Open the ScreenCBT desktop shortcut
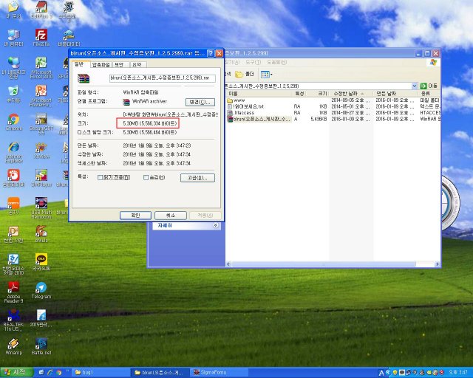This screenshot has height=378, width=473. tap(41, 123)
